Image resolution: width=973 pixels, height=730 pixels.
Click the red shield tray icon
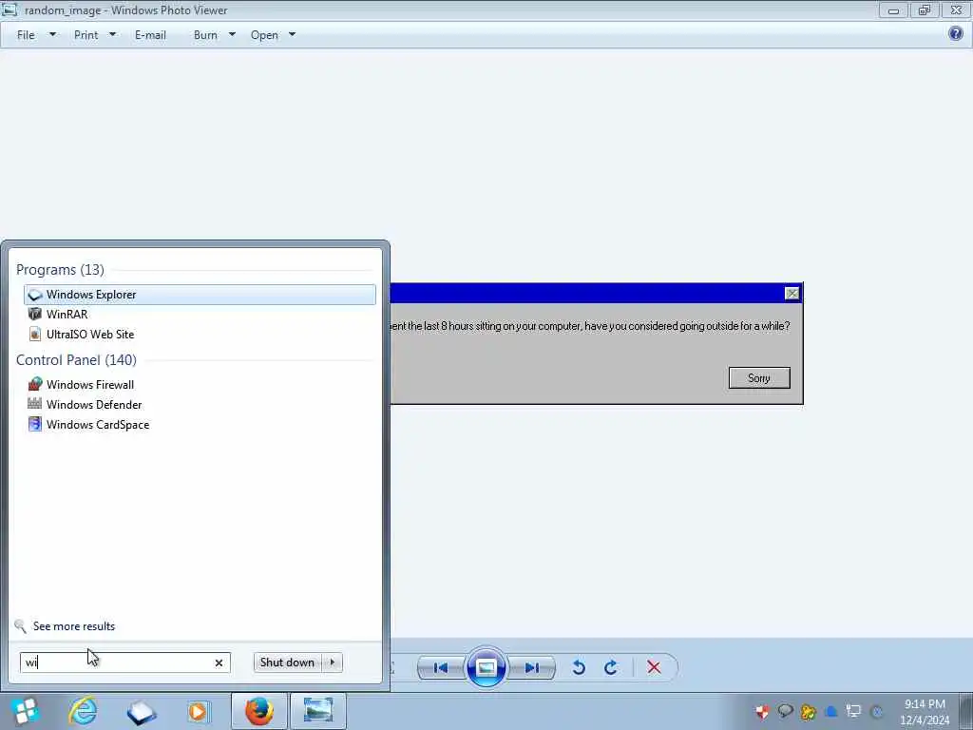tap(762, 711)
